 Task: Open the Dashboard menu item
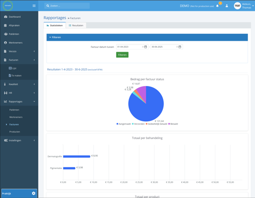point(19,17)
